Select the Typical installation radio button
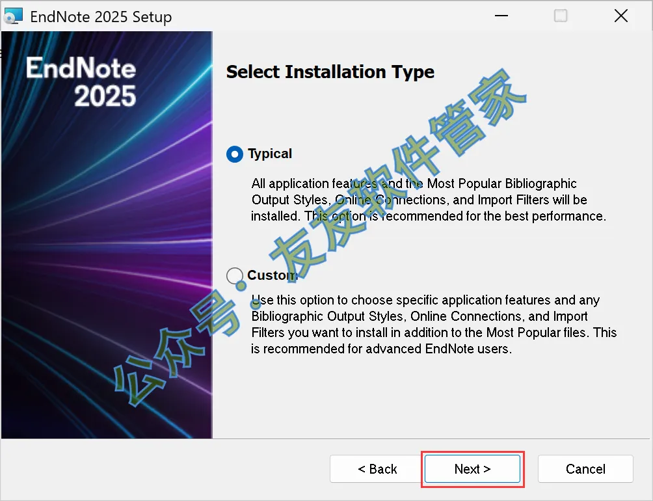This screenshot has height=501, width=653. pyautogui.click(x=234, y=154)
